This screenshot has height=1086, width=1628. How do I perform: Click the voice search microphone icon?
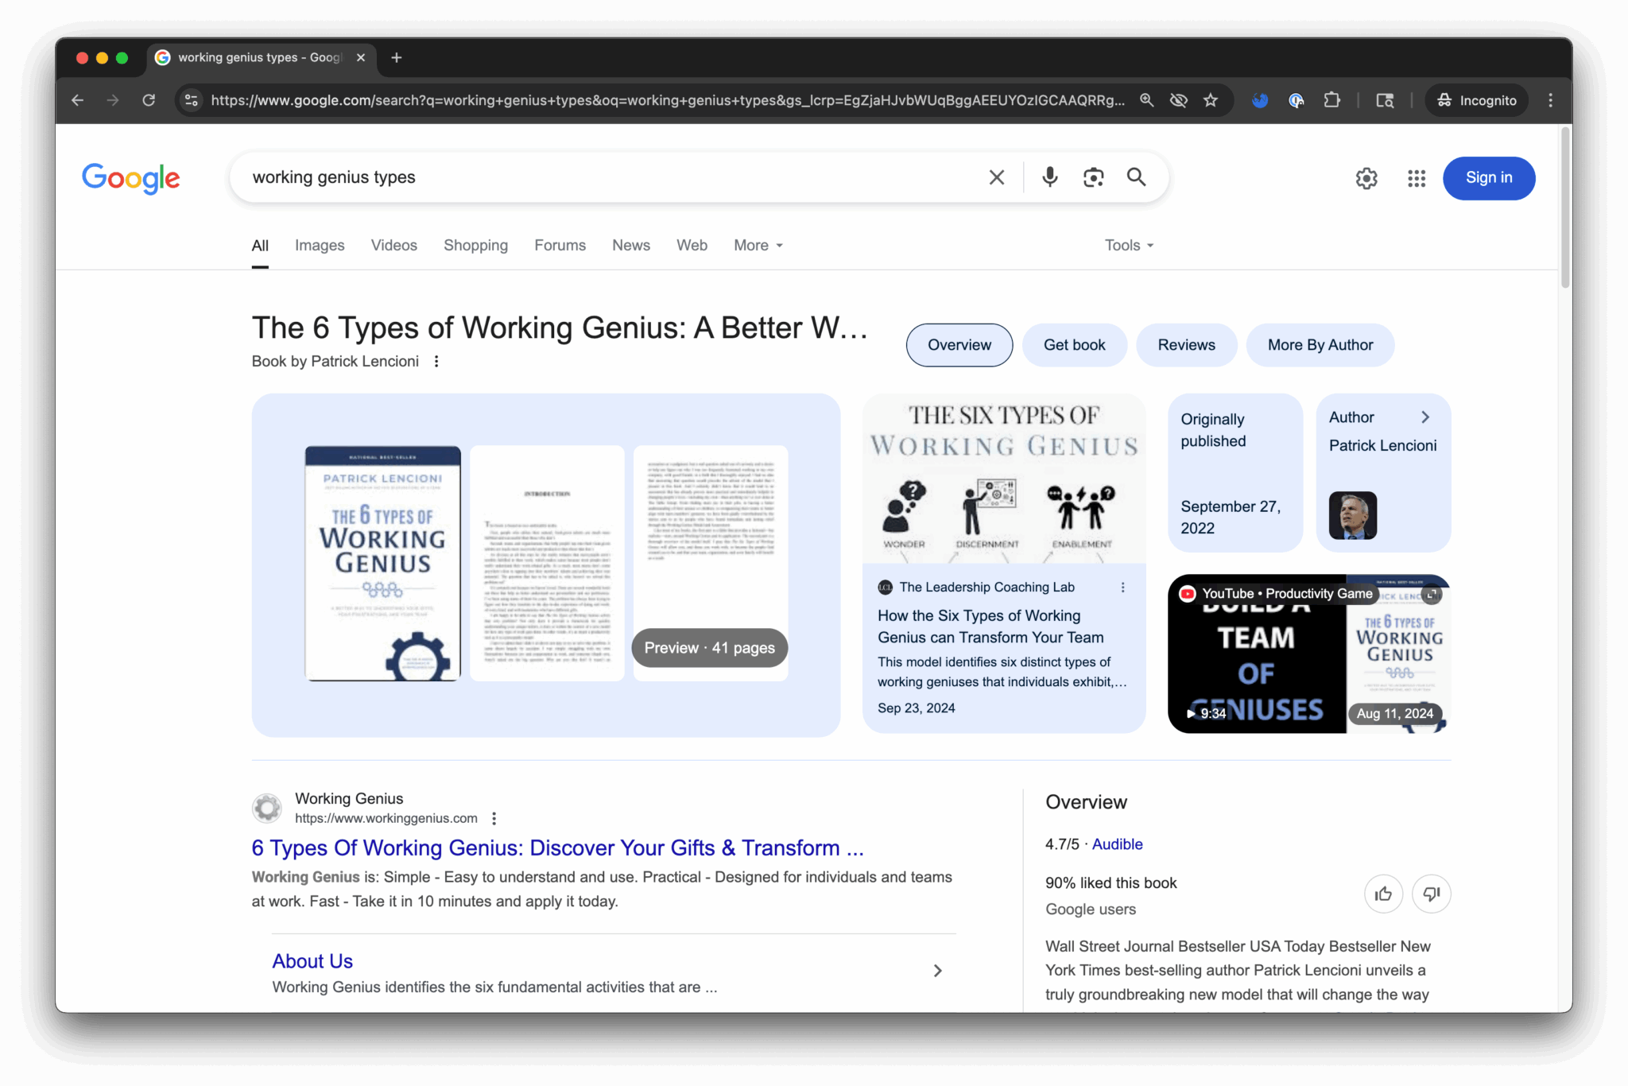pyautogui.click(x=1049, y=177)
